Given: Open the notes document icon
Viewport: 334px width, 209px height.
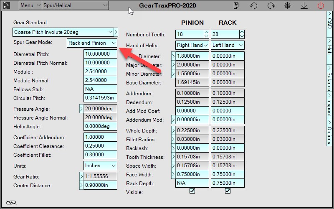Looking at the screenshot, I should (236, 5).
